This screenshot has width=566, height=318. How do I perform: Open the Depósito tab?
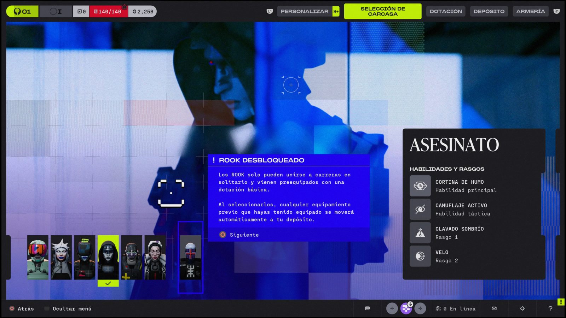click(489, 11)
